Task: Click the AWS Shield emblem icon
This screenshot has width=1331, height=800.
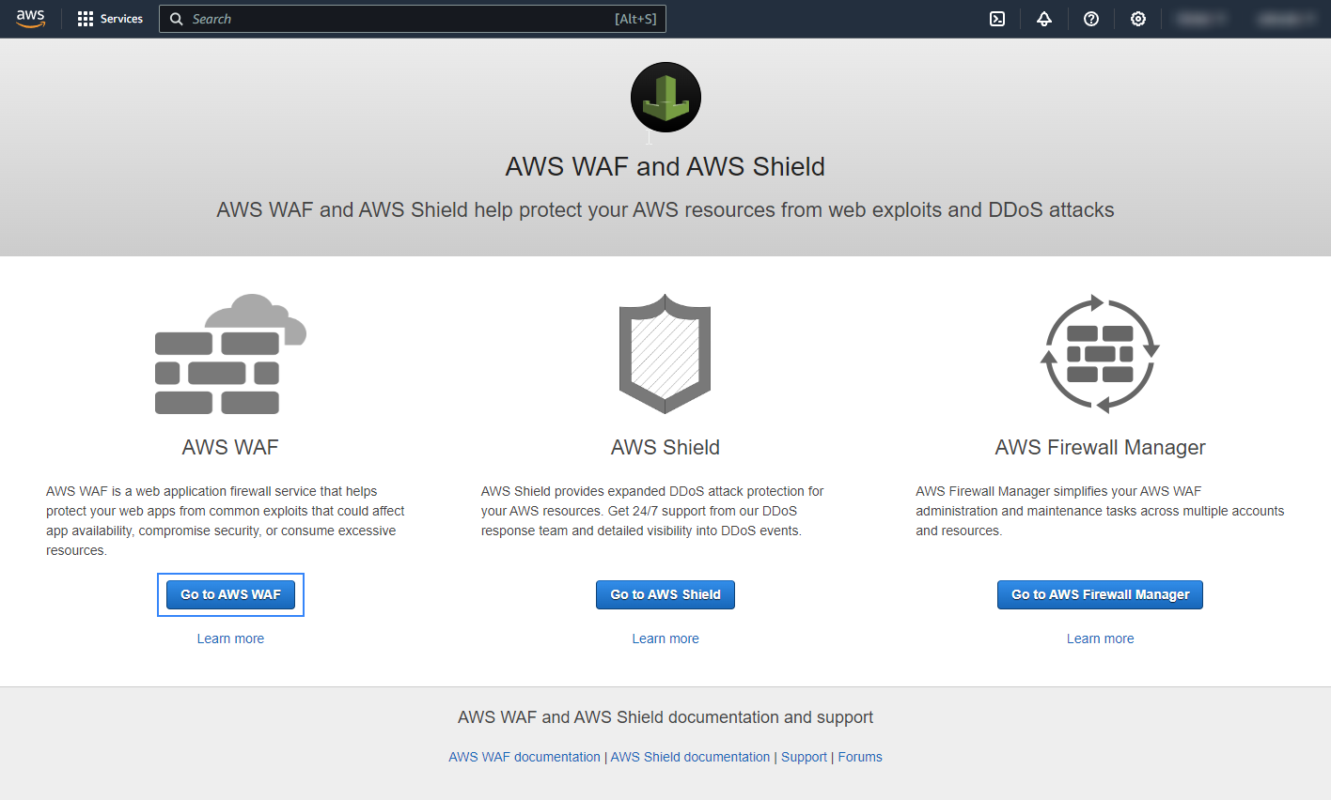Action: tap(665, 354)
